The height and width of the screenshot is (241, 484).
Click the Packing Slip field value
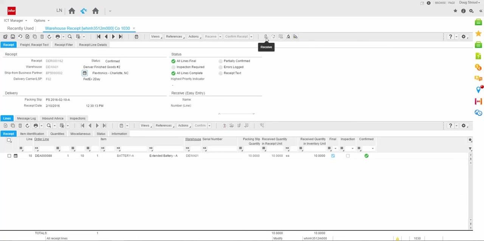58,100
